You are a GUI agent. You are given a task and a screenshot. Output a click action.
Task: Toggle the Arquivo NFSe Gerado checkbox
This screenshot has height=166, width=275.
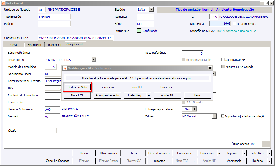223,67
